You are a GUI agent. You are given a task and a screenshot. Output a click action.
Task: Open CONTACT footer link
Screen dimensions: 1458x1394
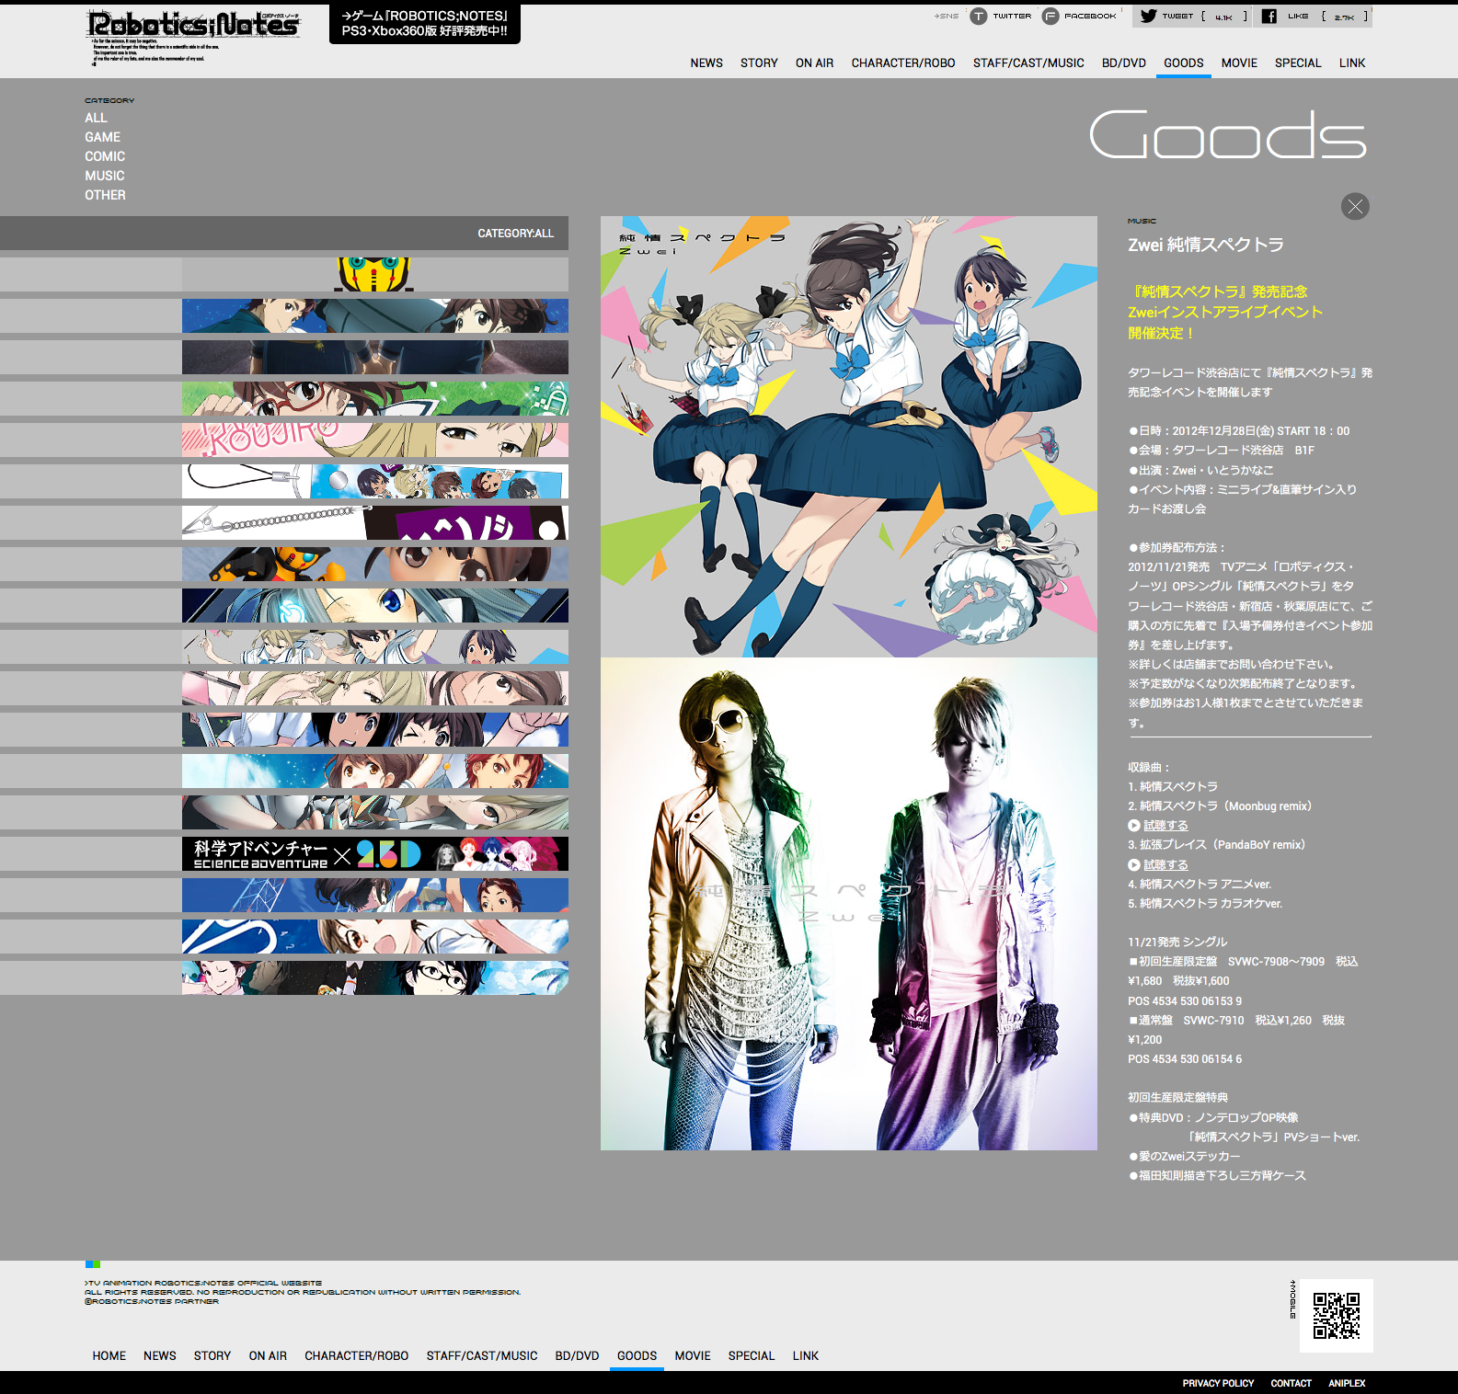click(x=1292, y=1384)
